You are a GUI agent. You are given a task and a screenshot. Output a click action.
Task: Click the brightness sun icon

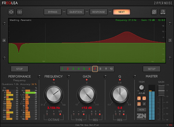[4, 41]
